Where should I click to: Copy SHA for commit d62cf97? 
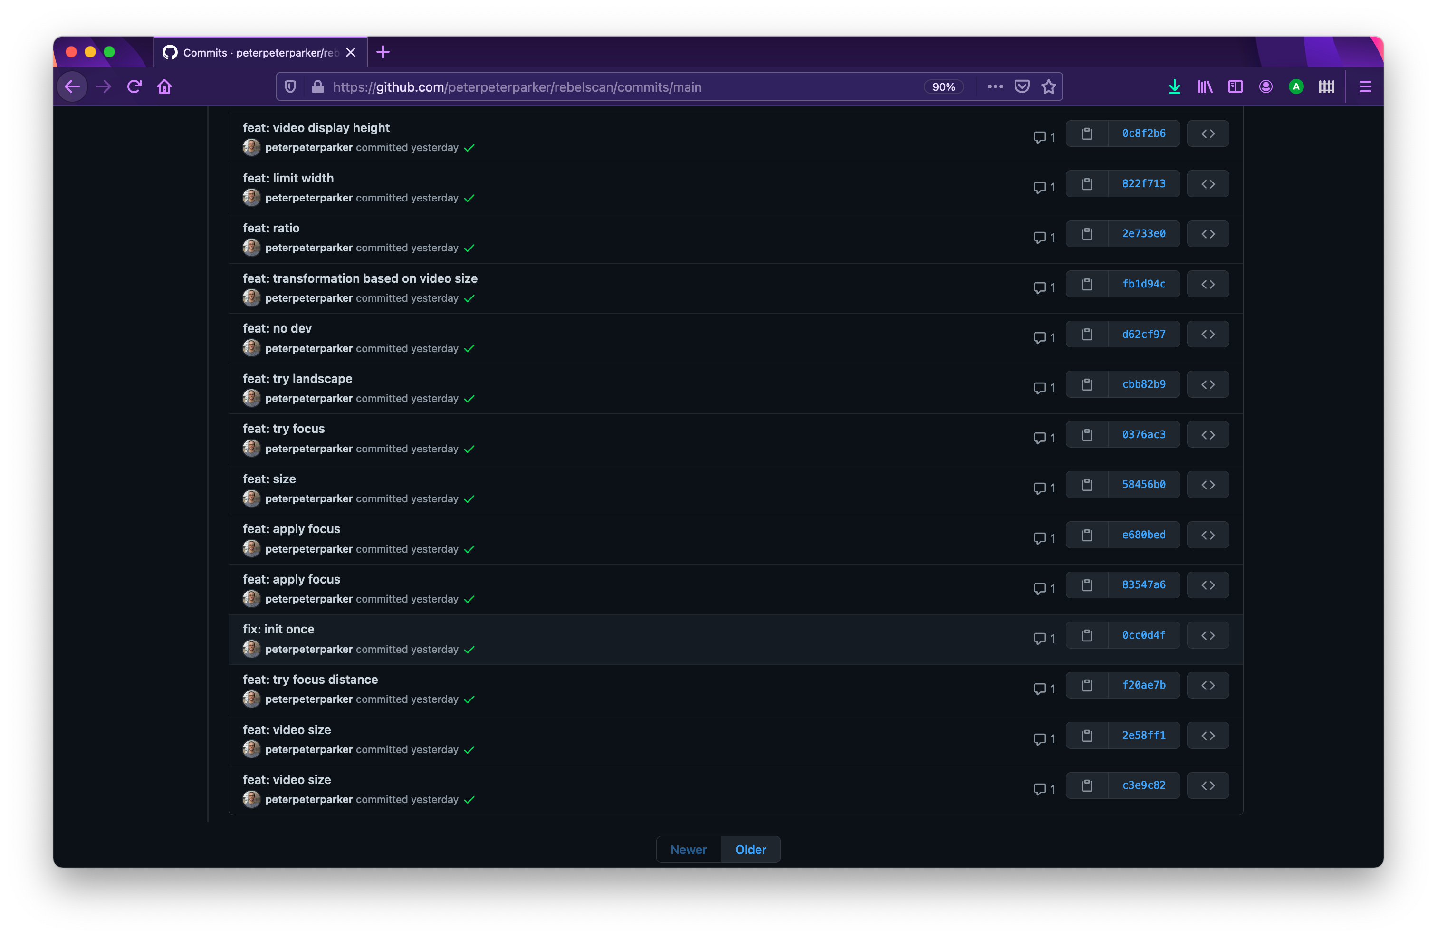[1087, 335]
